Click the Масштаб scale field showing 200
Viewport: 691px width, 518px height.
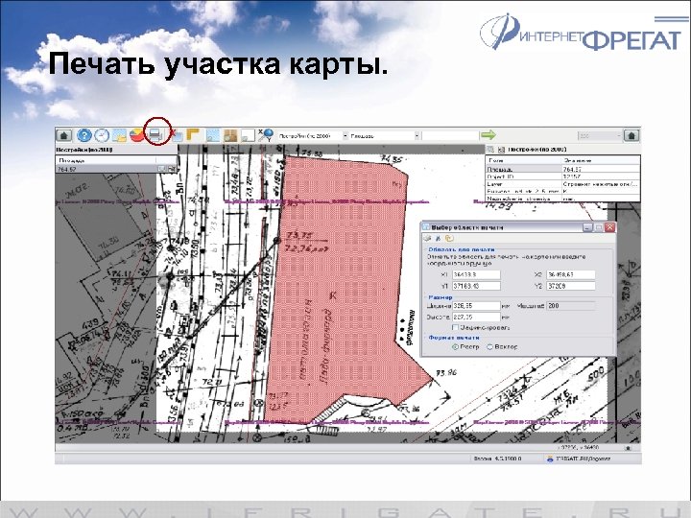click(x=571, y=306)
